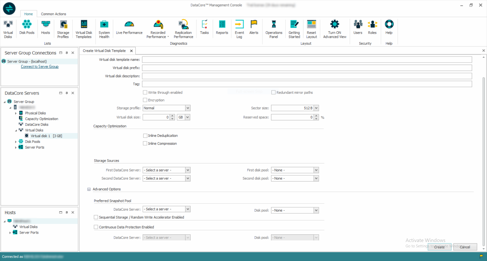Click the Connect to Server Group link
This screenshot has width=487, height=261.
point(40,67)
